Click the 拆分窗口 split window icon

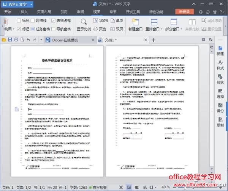174,22
